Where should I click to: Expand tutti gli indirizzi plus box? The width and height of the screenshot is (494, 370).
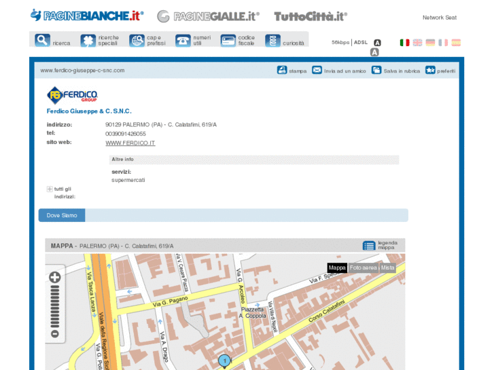[x=50, y=189]
